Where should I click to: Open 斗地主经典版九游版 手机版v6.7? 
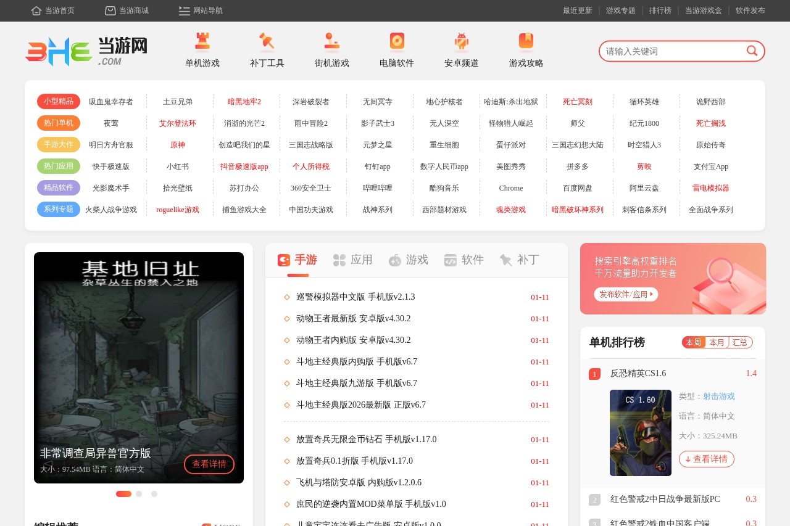(357, 384)
